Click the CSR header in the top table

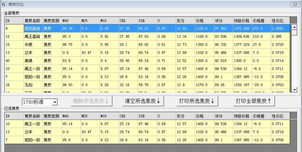[x=147, y=21]
